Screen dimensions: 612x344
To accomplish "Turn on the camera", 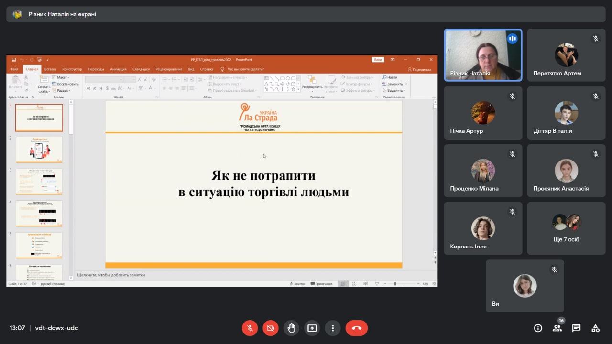I will [271, 328].
